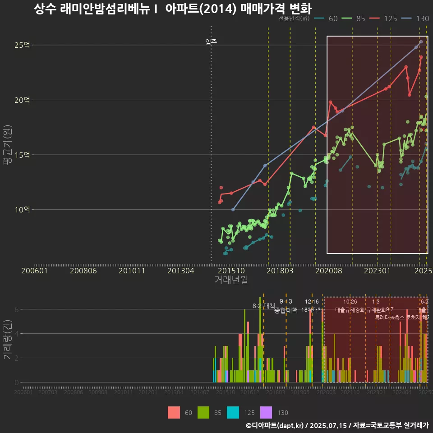Image resolution: width=433 pixels, height=433 pixels.
Task: Click the '4' label on volume y-axis
Action: click(17, 334)
